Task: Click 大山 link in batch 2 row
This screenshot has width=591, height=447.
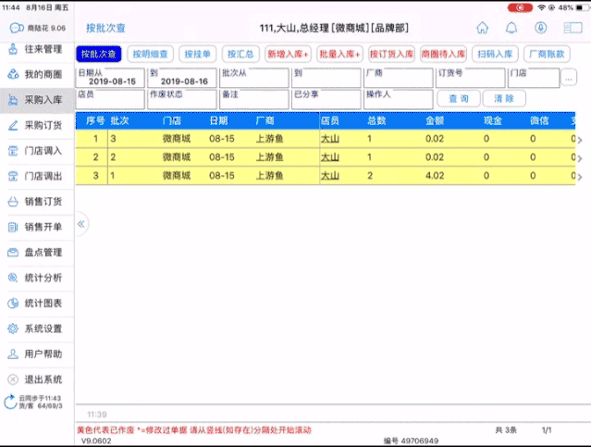Action: pyautogui.click(x=330, y=157)
